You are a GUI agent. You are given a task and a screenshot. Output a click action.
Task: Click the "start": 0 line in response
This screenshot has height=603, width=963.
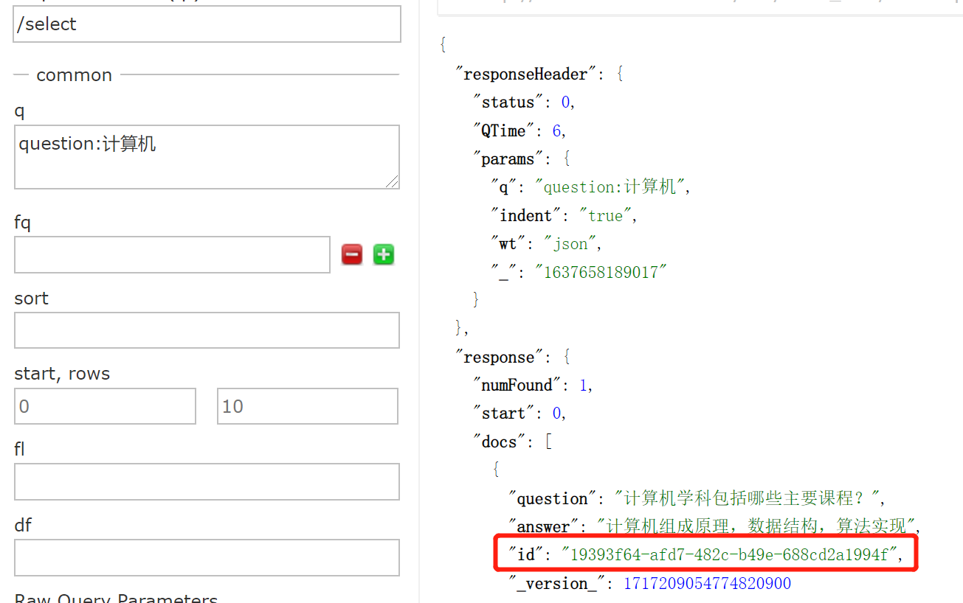520,413
